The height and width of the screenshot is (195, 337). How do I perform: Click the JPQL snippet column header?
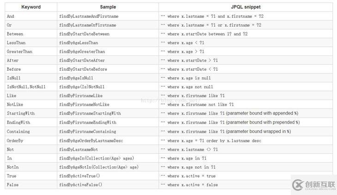click(x=245, y=7)
